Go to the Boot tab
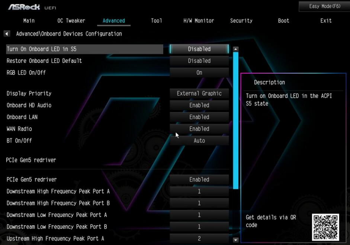 [x=283, y=21]
